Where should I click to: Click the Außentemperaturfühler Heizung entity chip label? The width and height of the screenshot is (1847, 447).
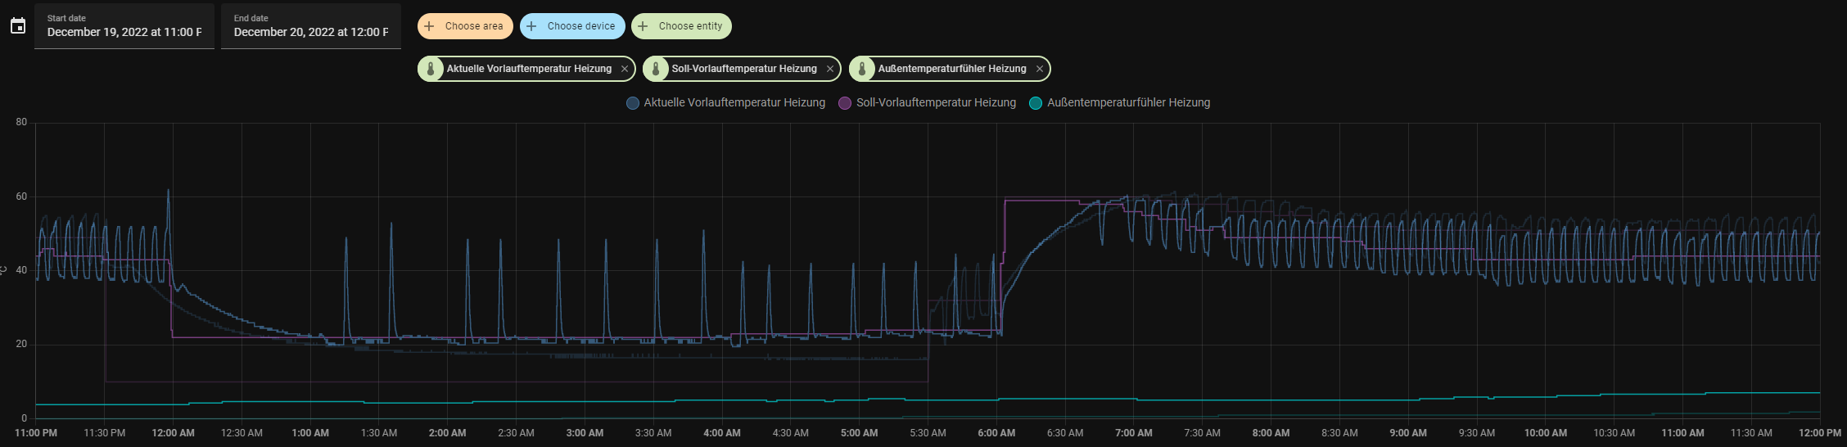[x=952, y=69]
